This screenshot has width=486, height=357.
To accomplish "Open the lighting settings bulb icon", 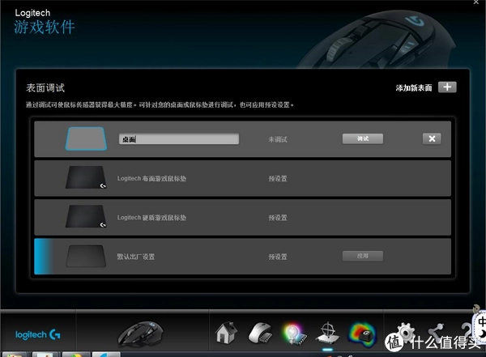I will pyautogui.click(x=294, y=334).
